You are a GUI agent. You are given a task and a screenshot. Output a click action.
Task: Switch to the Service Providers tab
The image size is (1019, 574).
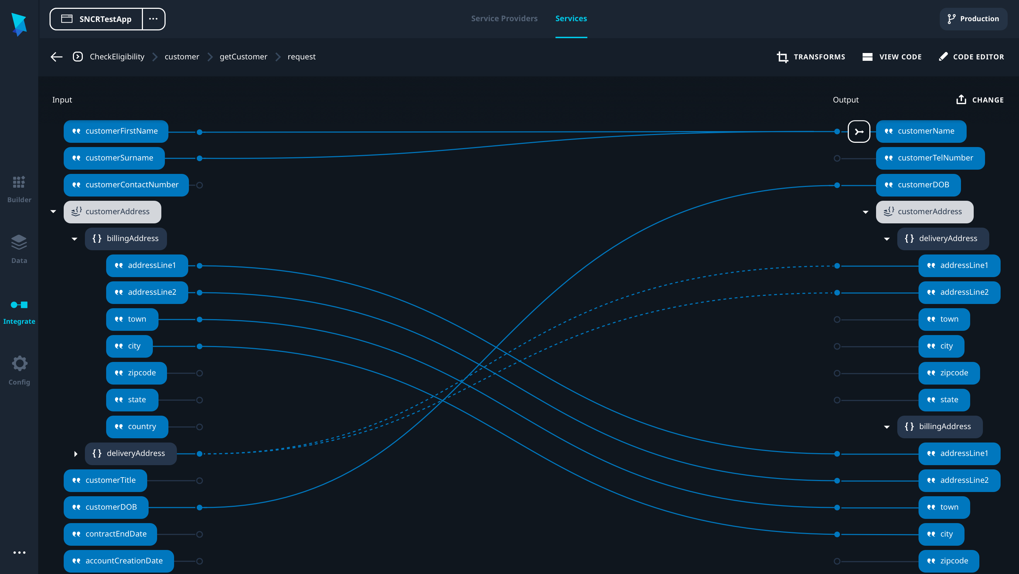tap(504, 19)
